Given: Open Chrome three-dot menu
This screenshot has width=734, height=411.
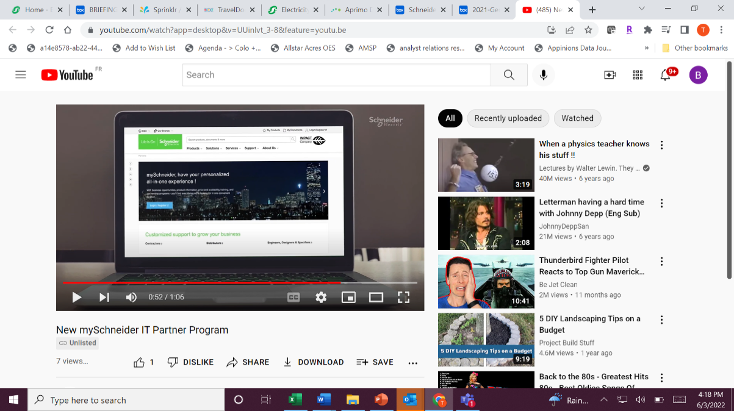Looking at the screenshot, I should 721,30.
